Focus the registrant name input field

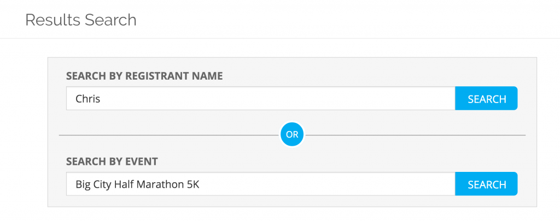coord(260,99)
